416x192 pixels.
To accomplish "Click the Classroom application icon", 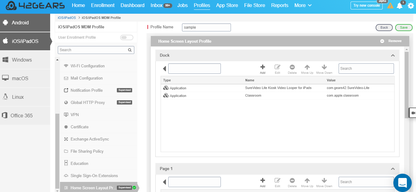I will [x=166, y=95].
